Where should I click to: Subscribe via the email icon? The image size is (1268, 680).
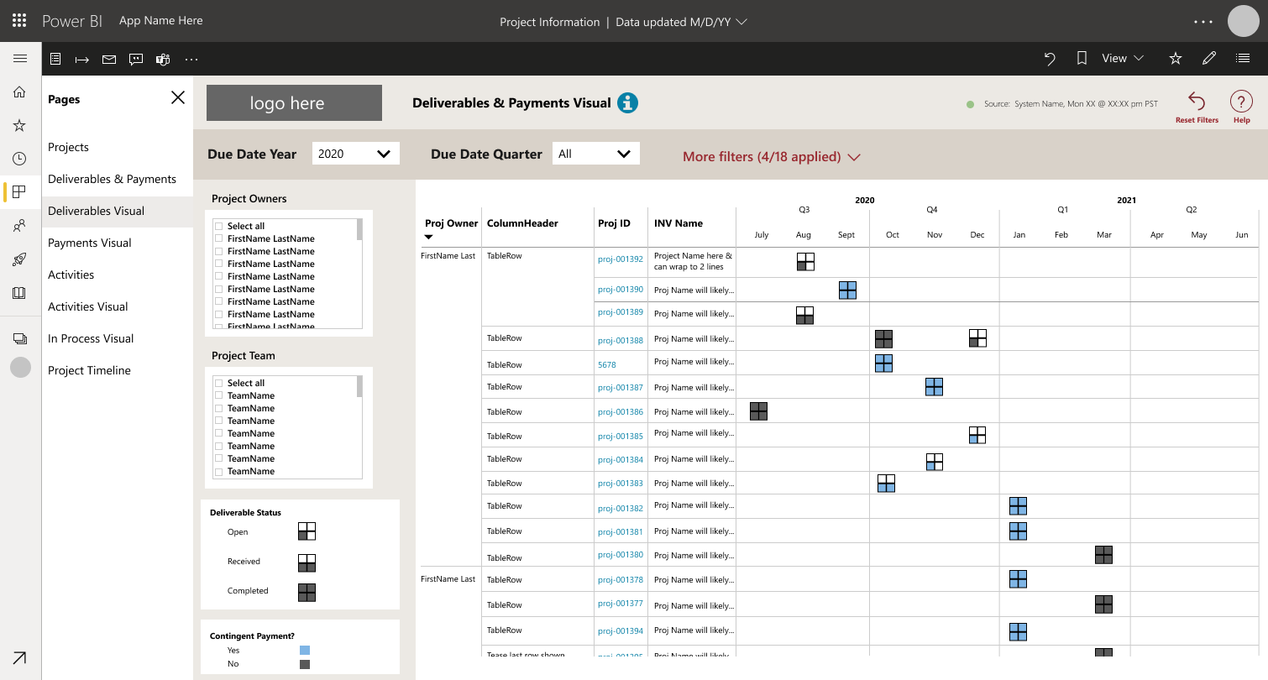click(x=108, y=59)
